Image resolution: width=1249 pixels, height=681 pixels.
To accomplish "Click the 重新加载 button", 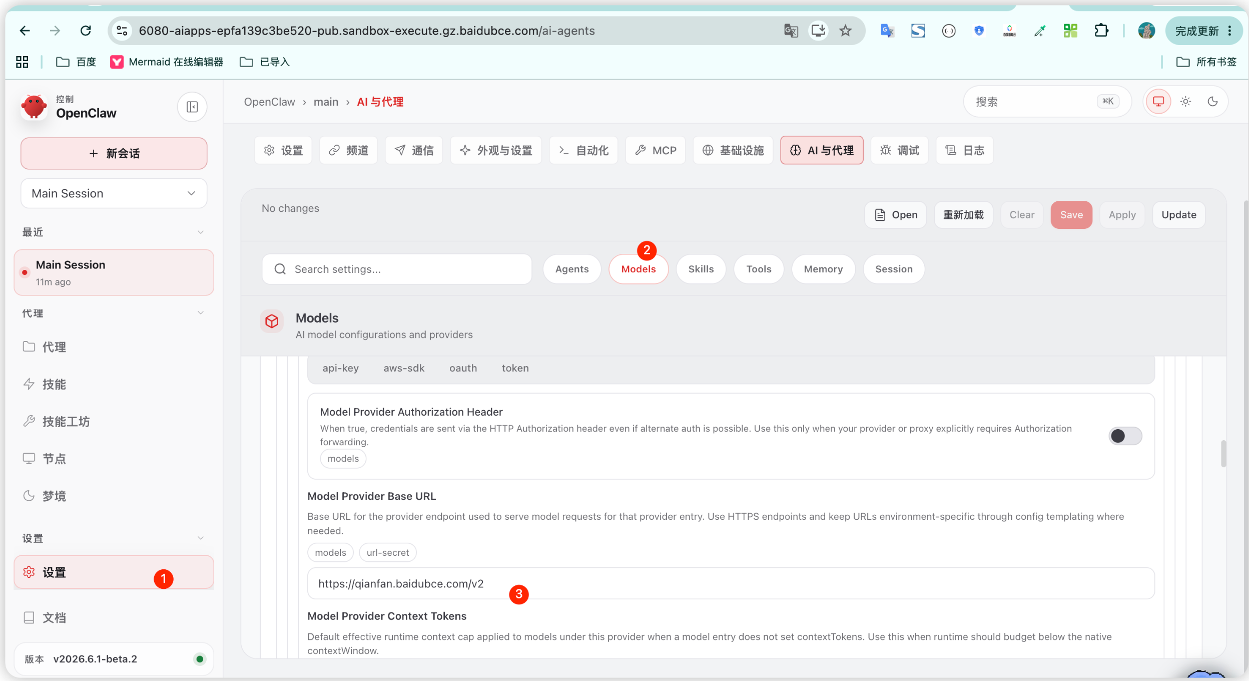I will pyautogui.click(x=963, y=215).
